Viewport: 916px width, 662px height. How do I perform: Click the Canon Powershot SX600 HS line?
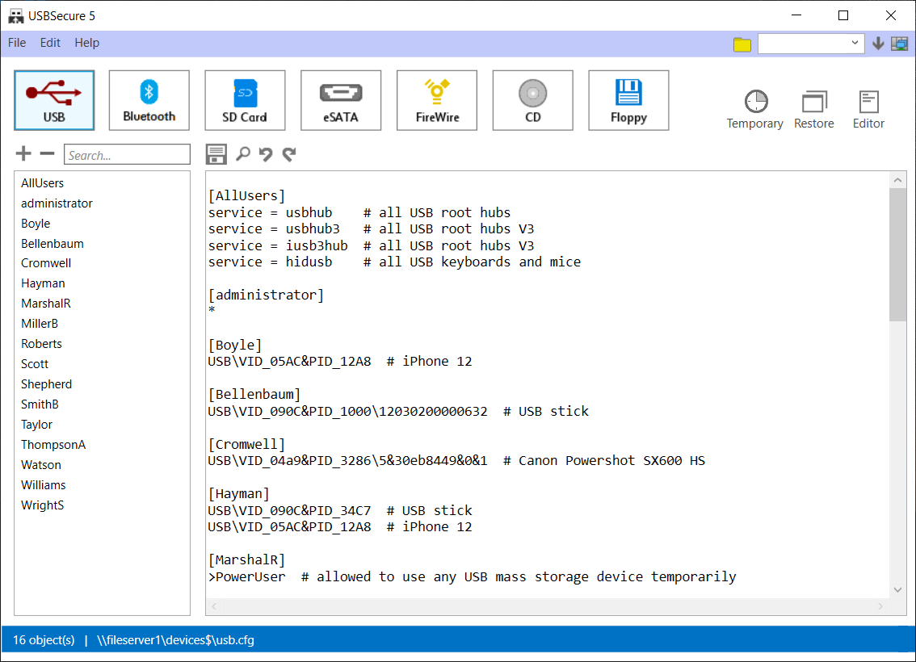pyautogui.click(x=457, y=461)
